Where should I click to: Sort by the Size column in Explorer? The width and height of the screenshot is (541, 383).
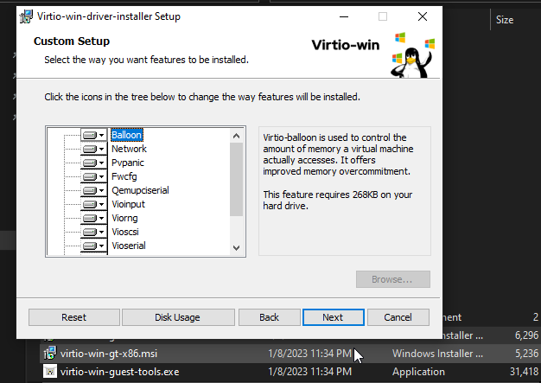pyautogui.click(x=505, y=20)
